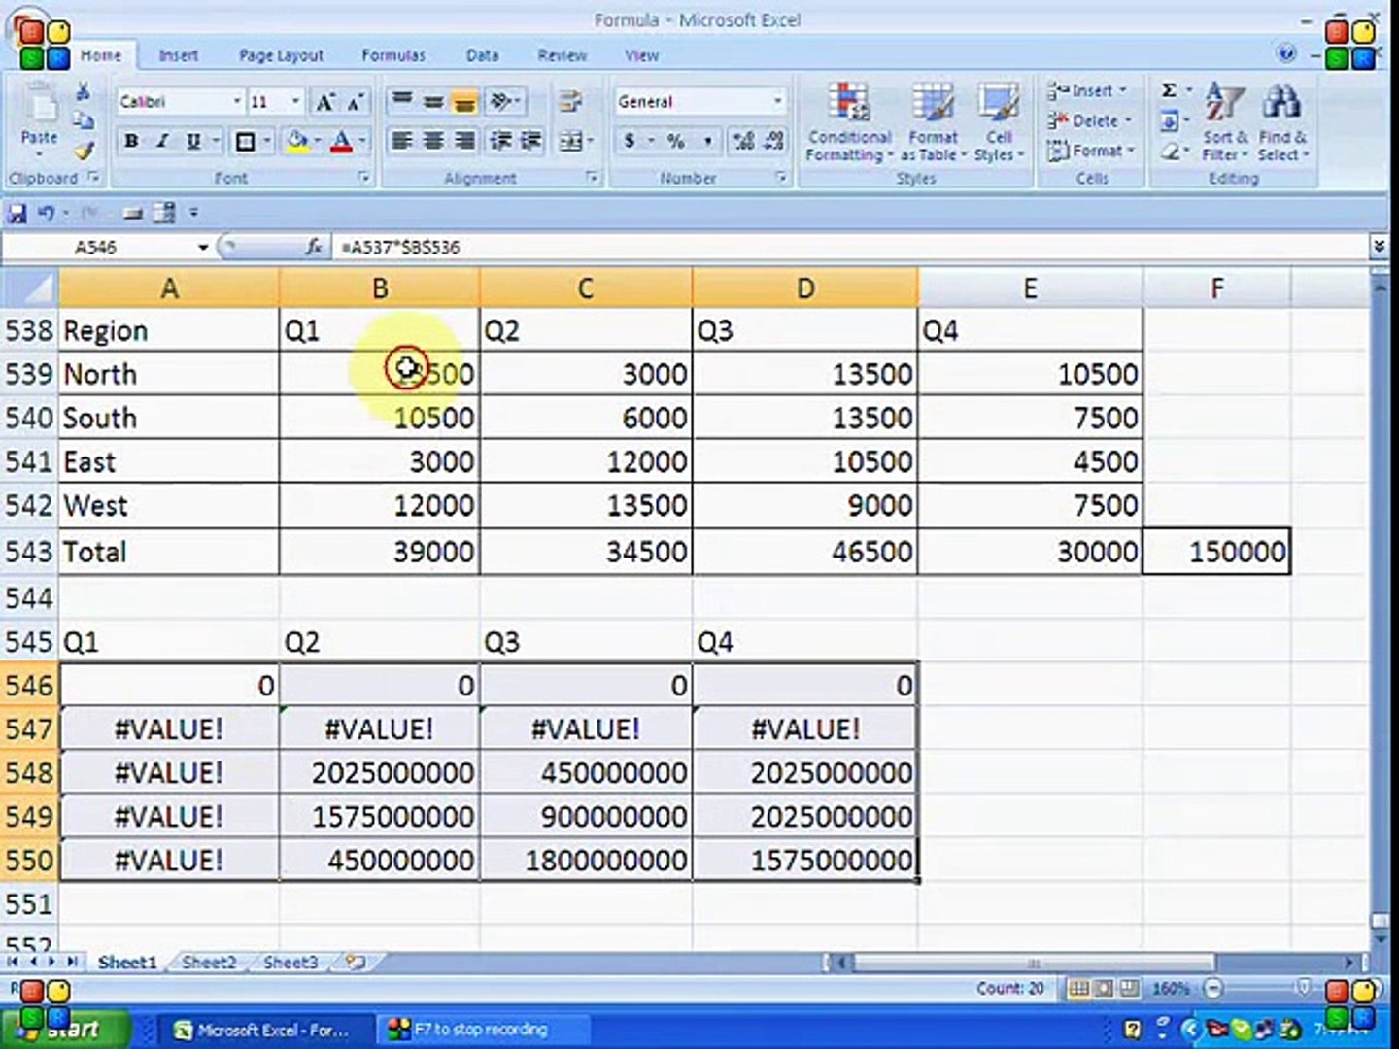Toggle Top Align in Alignment group
The width and height of the screenshot is (1399, 1049).
tap(402, 101)
